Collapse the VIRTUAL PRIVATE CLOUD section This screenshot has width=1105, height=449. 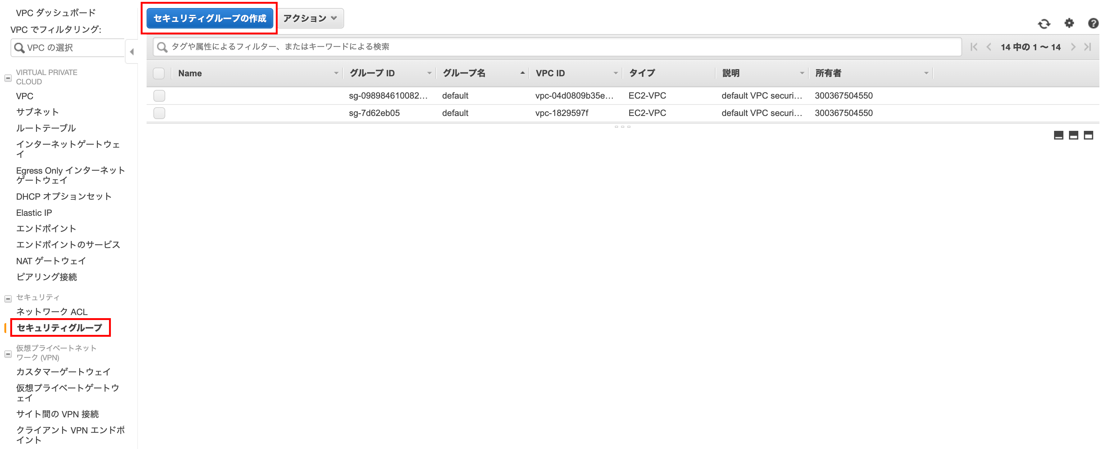coord(8,78)
